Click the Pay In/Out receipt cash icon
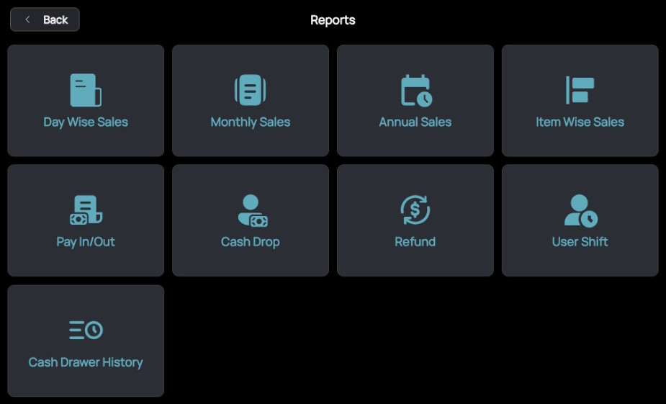 (86, 210)
